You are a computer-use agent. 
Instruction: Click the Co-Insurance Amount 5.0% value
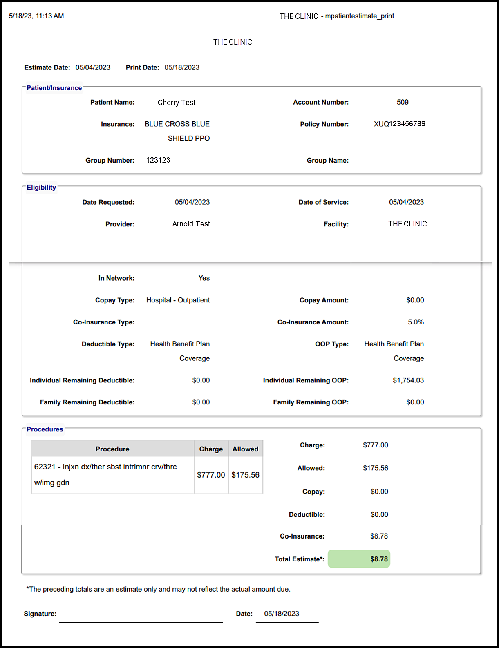click(416, 322)
